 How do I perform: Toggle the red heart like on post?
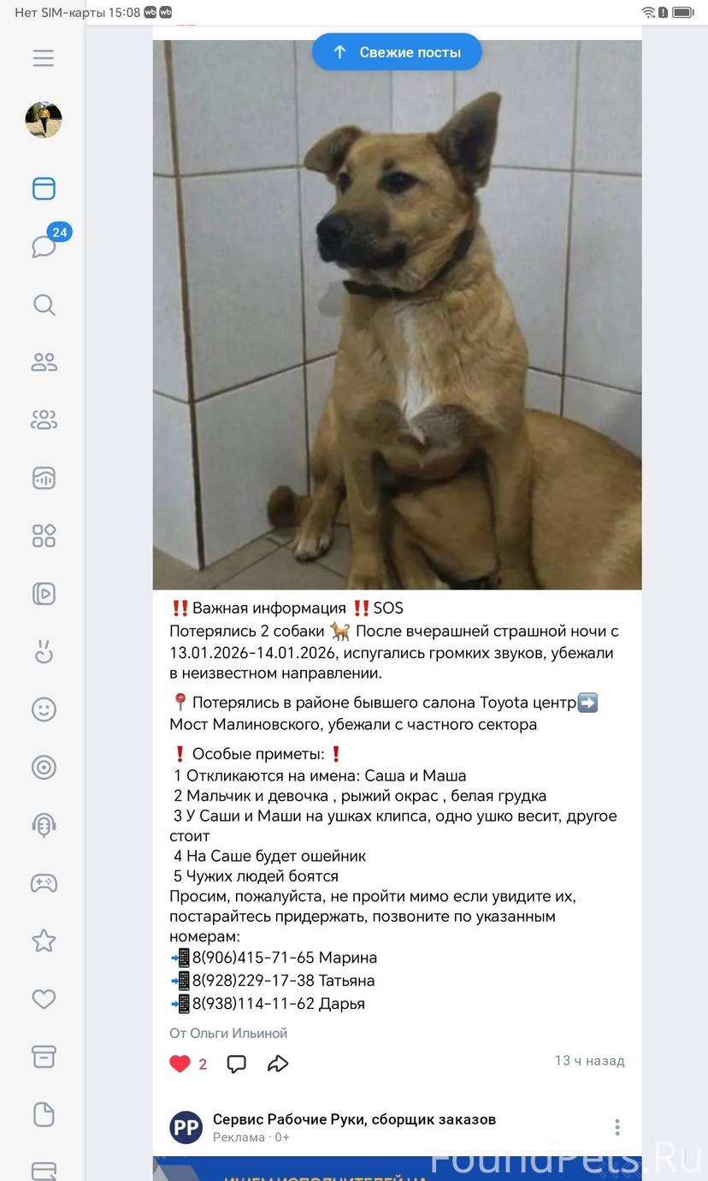[180, 1064]
